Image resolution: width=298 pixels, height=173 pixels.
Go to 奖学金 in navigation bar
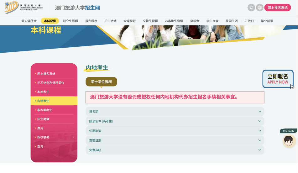tap(195, 21)
